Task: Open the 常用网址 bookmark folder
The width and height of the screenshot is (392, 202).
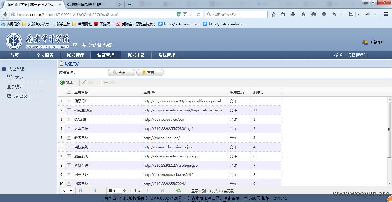Action: (82, 24)
